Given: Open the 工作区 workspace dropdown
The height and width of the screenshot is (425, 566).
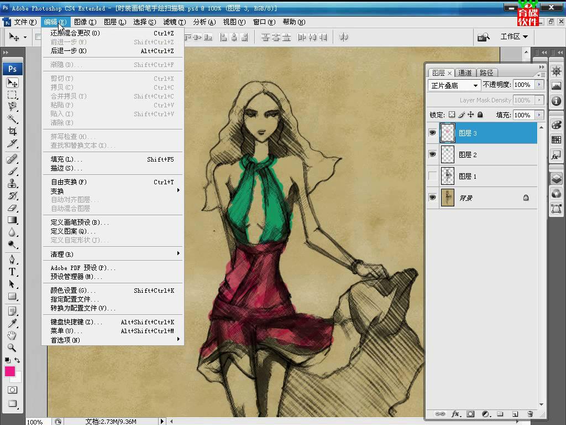Looking at the screenshot, I should (514, 37).
